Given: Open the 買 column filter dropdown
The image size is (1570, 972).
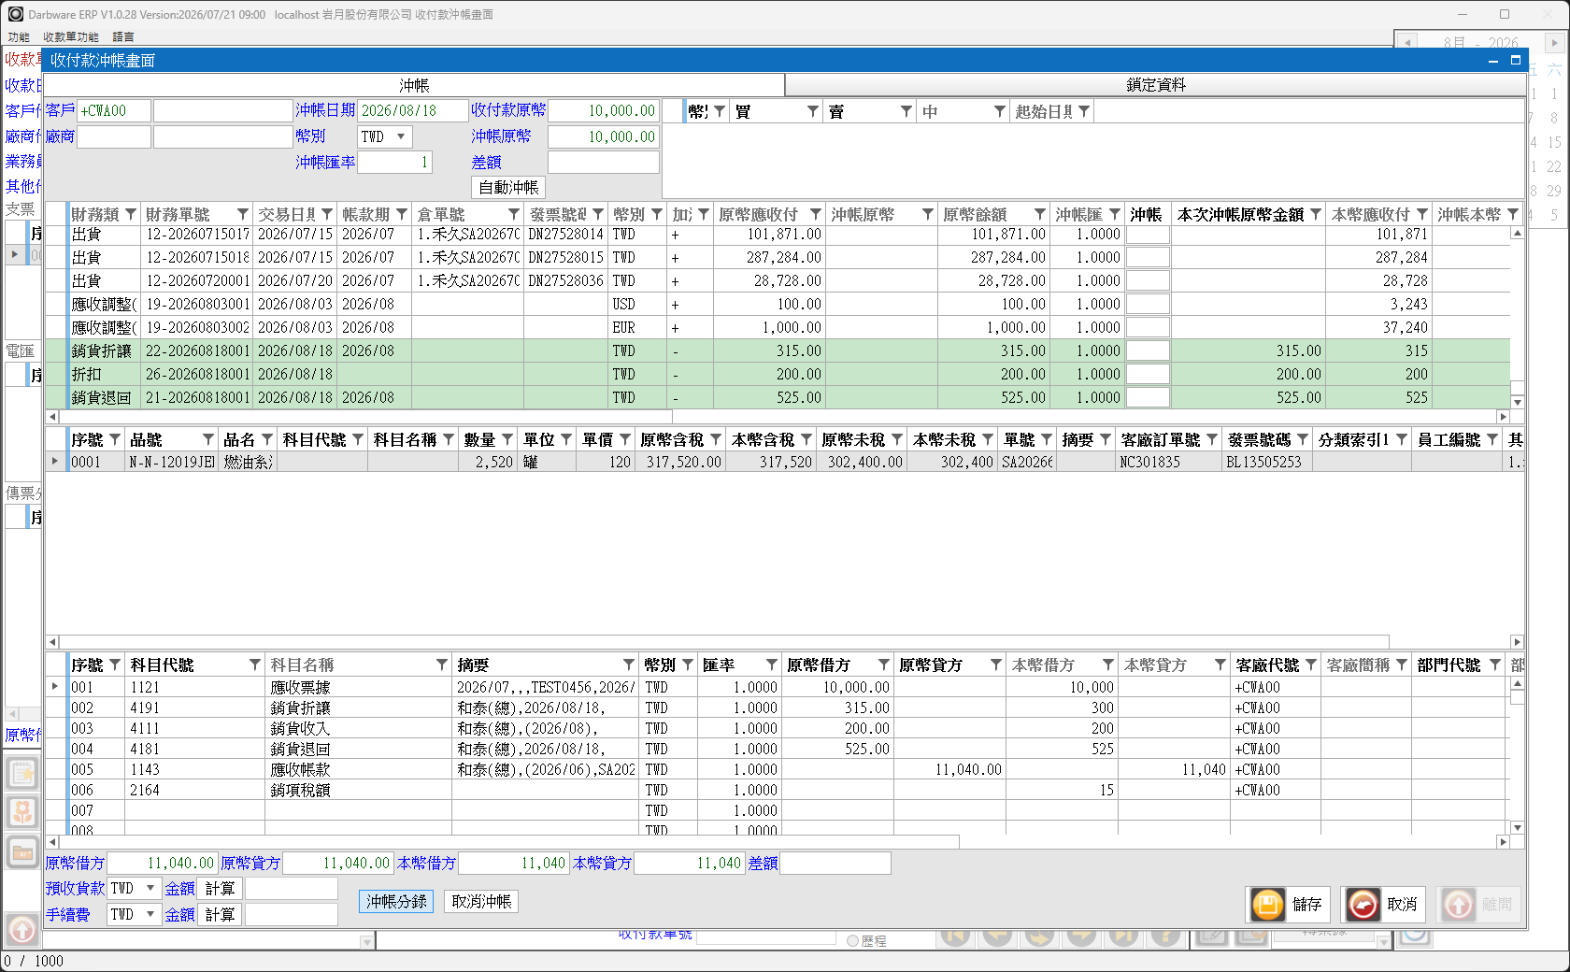Looking at the screenshot, I should (x=813, y=111).
